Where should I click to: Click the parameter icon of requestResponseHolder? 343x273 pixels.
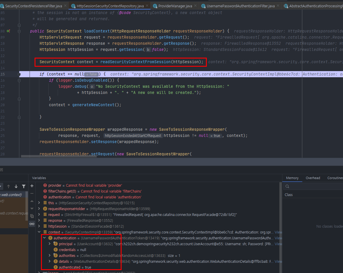[45, 209]
